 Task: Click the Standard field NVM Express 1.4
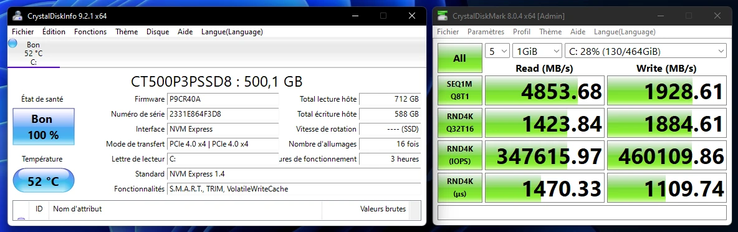294,174
